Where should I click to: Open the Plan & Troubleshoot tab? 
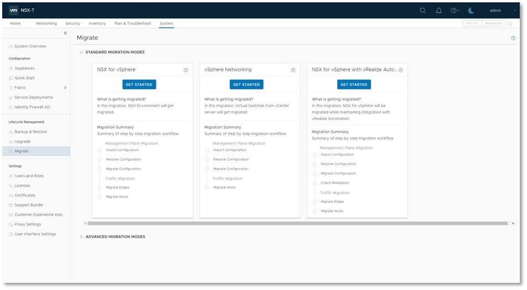[x=132, y=24]
